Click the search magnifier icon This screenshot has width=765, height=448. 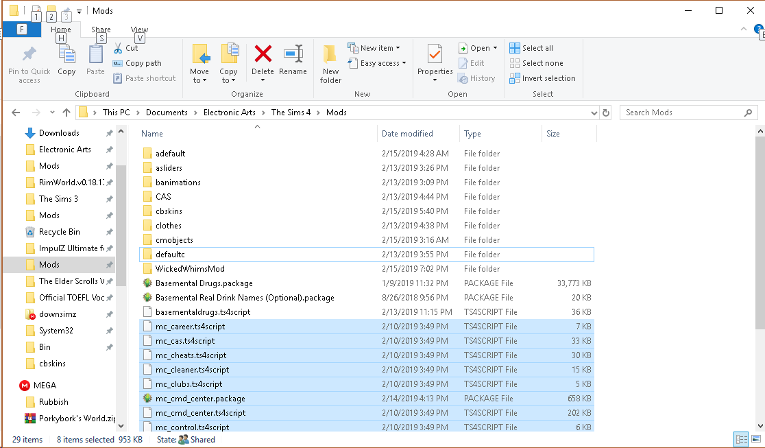pos(748,113)
